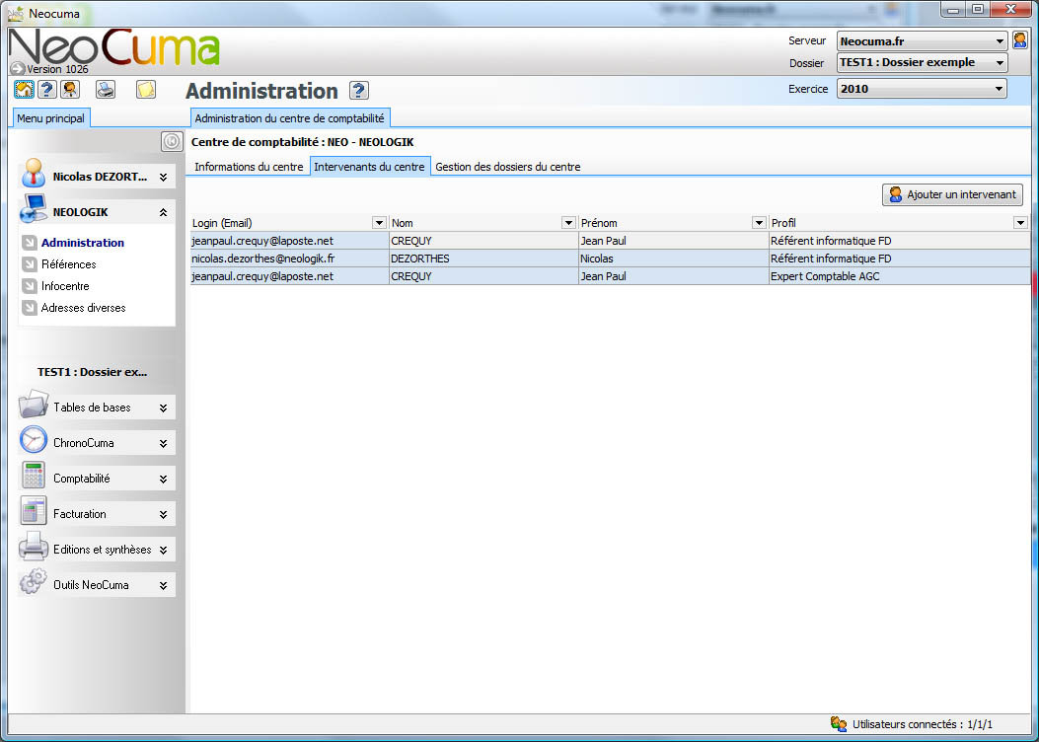
Task: Expand the Nicolas DEZORT section chevron
Action: click(163, 178)
